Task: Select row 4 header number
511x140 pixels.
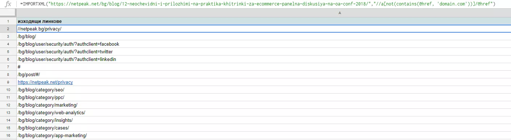Action: (x=8, y=44)
